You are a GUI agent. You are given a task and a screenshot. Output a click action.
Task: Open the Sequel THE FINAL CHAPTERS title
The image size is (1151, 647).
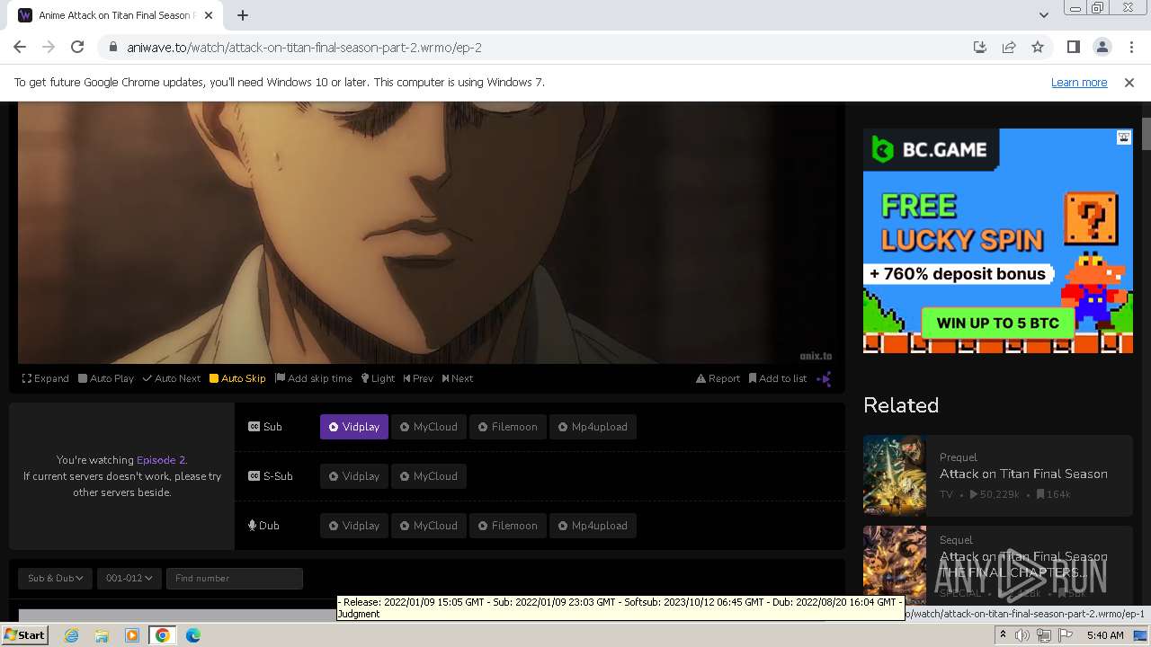(x=1023, y=564)
